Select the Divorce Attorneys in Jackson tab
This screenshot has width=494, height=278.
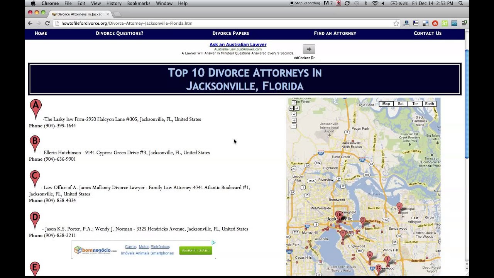click(x=80, y=14)
